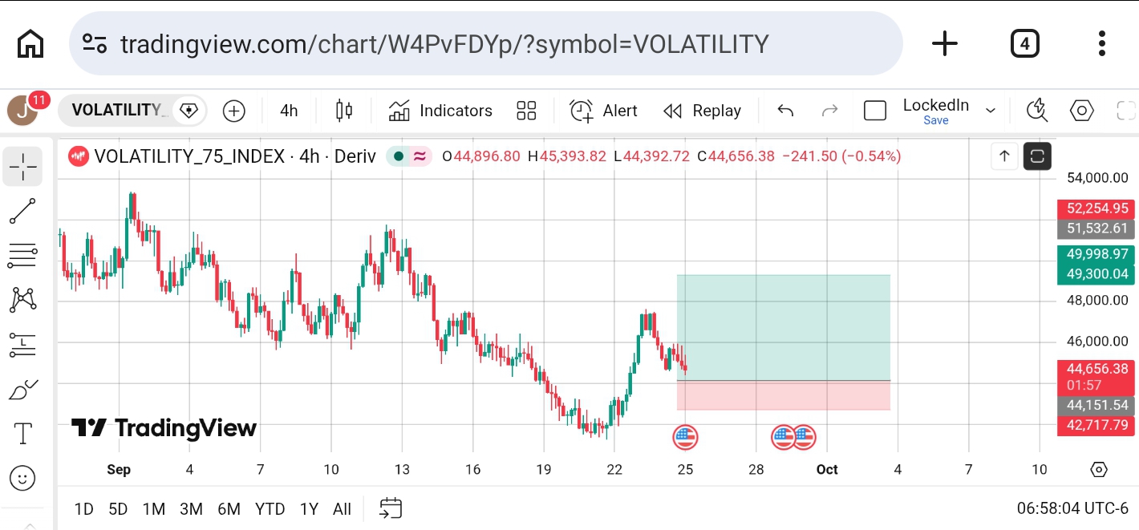This screenshot has width=1139, height=530.
Task: Select the brush drawing tool
Action: [x=23, y=390]
